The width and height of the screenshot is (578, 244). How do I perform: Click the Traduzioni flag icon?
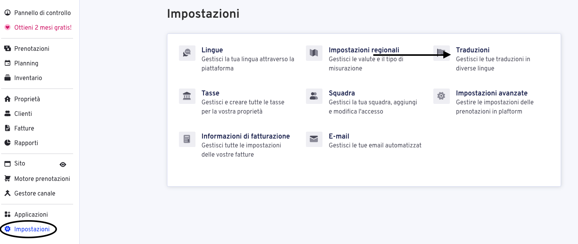(441, 53)
